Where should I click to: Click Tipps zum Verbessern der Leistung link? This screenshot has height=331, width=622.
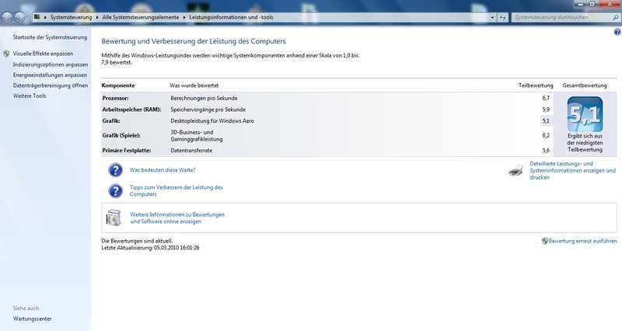pos(176,190)
